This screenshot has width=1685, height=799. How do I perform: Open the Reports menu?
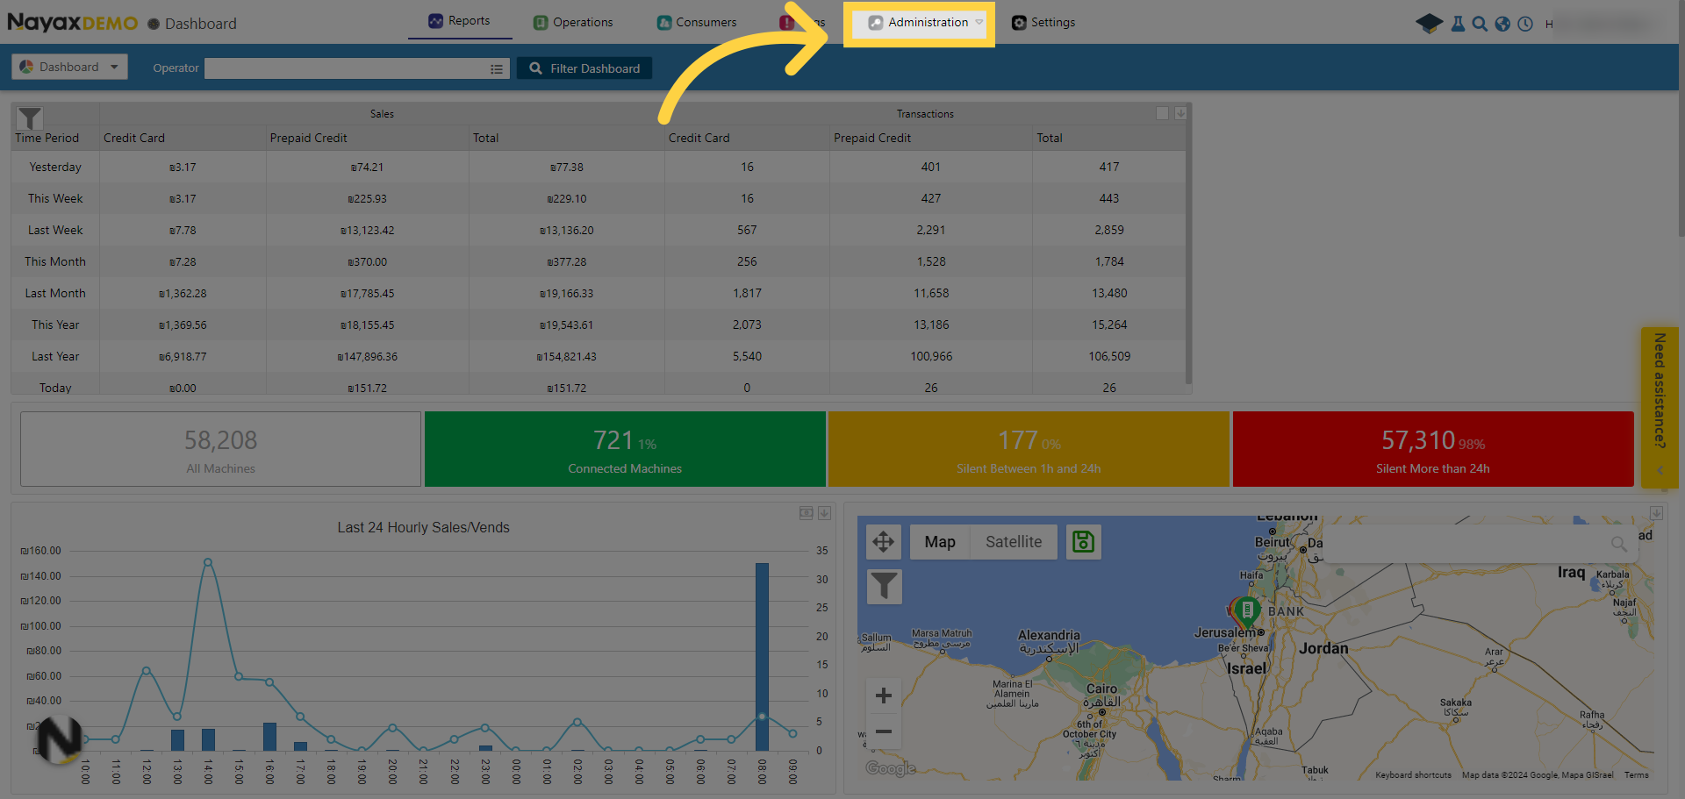point(459,21)
